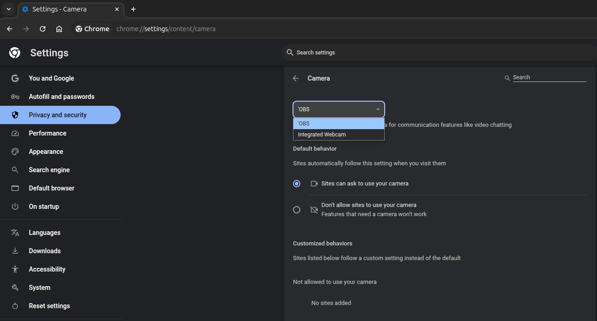
Task: Open Downloads settings section
Action: [60, 251]
